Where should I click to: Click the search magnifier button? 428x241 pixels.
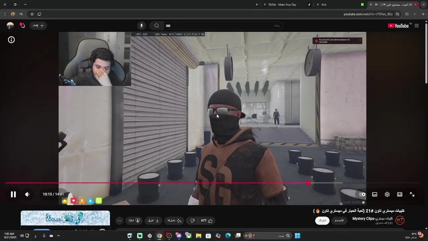pyautogui.click(x=156, y=26)
